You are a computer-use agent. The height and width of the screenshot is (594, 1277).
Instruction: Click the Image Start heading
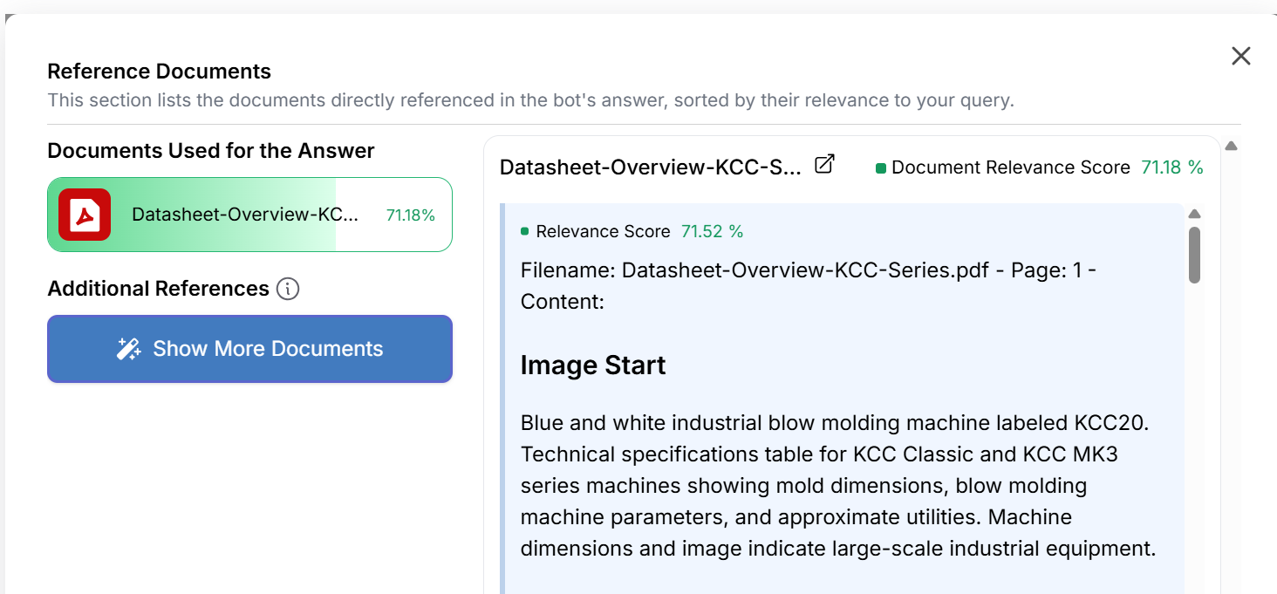click(593, 365)
